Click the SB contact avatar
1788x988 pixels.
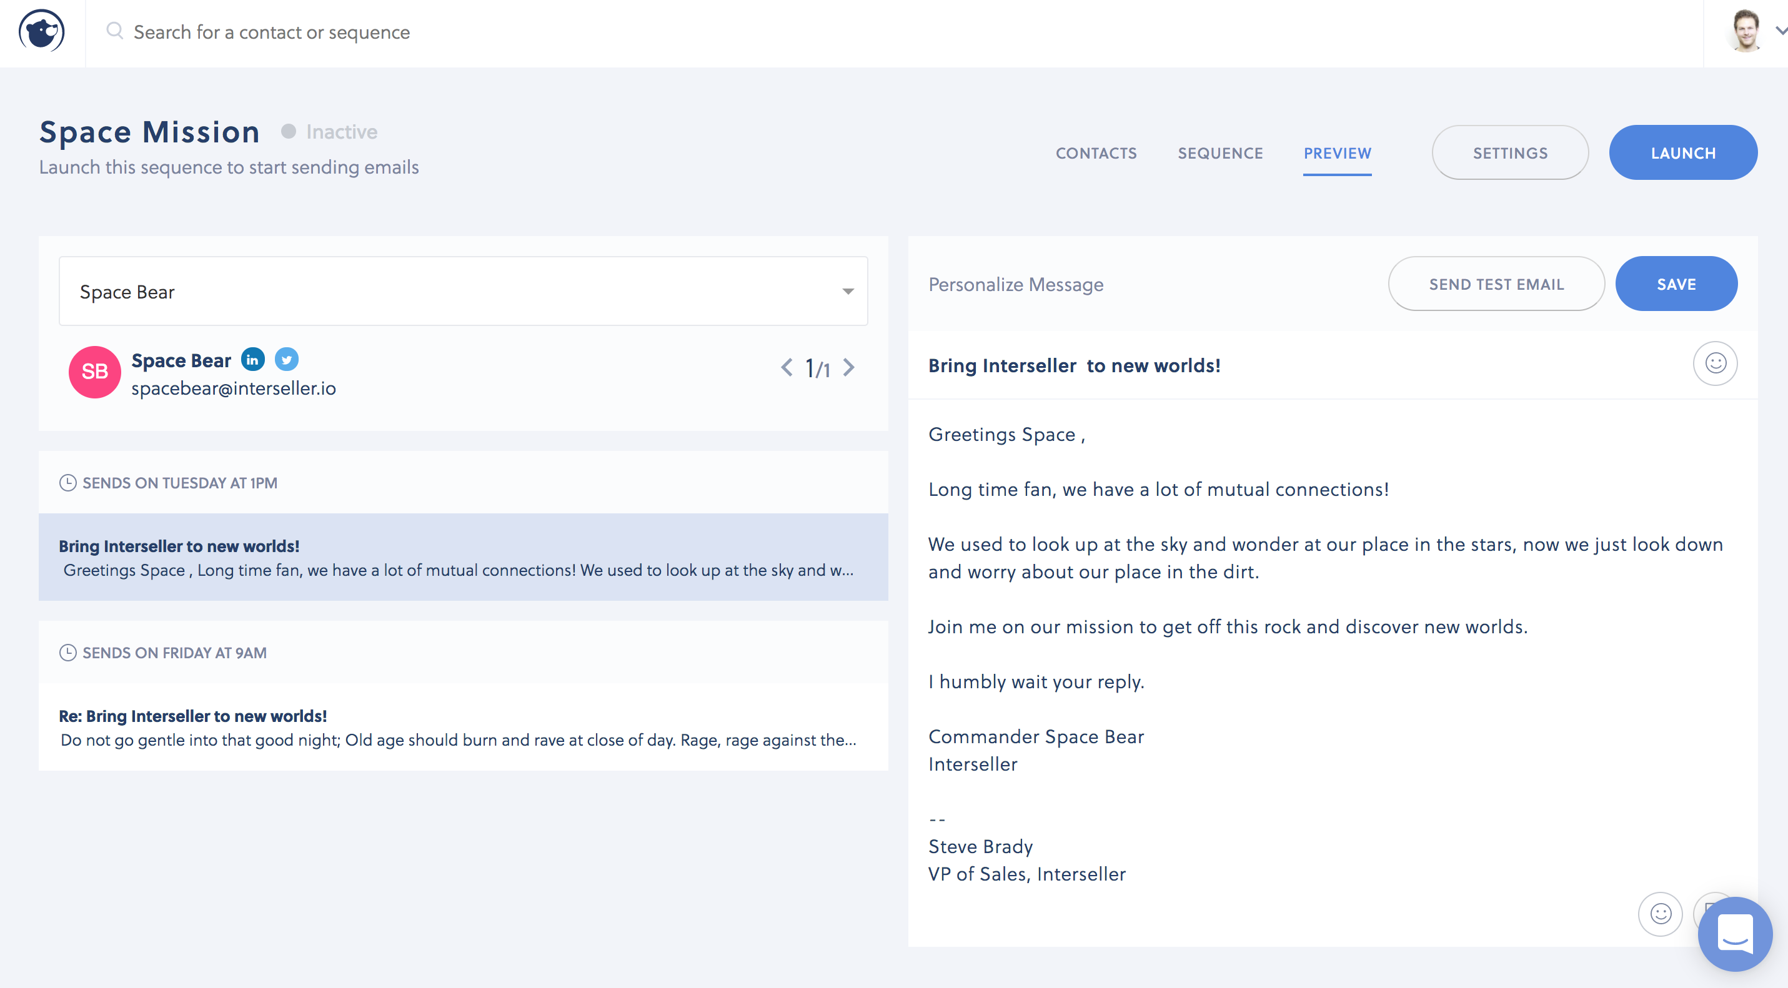(94, 372)
